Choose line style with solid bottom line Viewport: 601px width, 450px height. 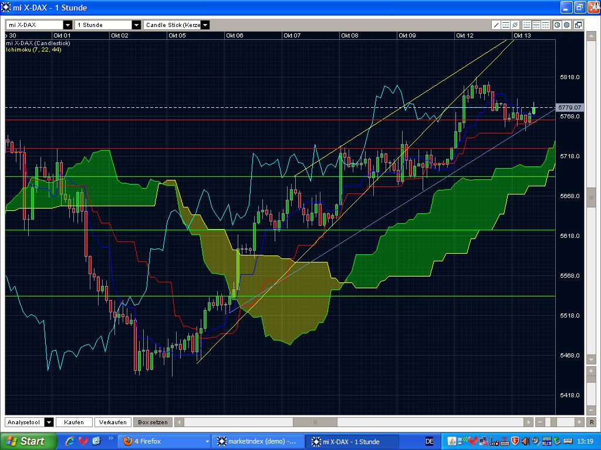click(526, 25)
